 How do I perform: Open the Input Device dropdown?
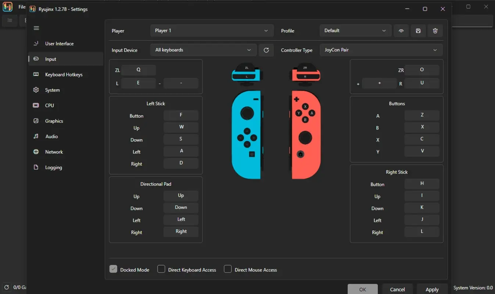pos(203,50)
